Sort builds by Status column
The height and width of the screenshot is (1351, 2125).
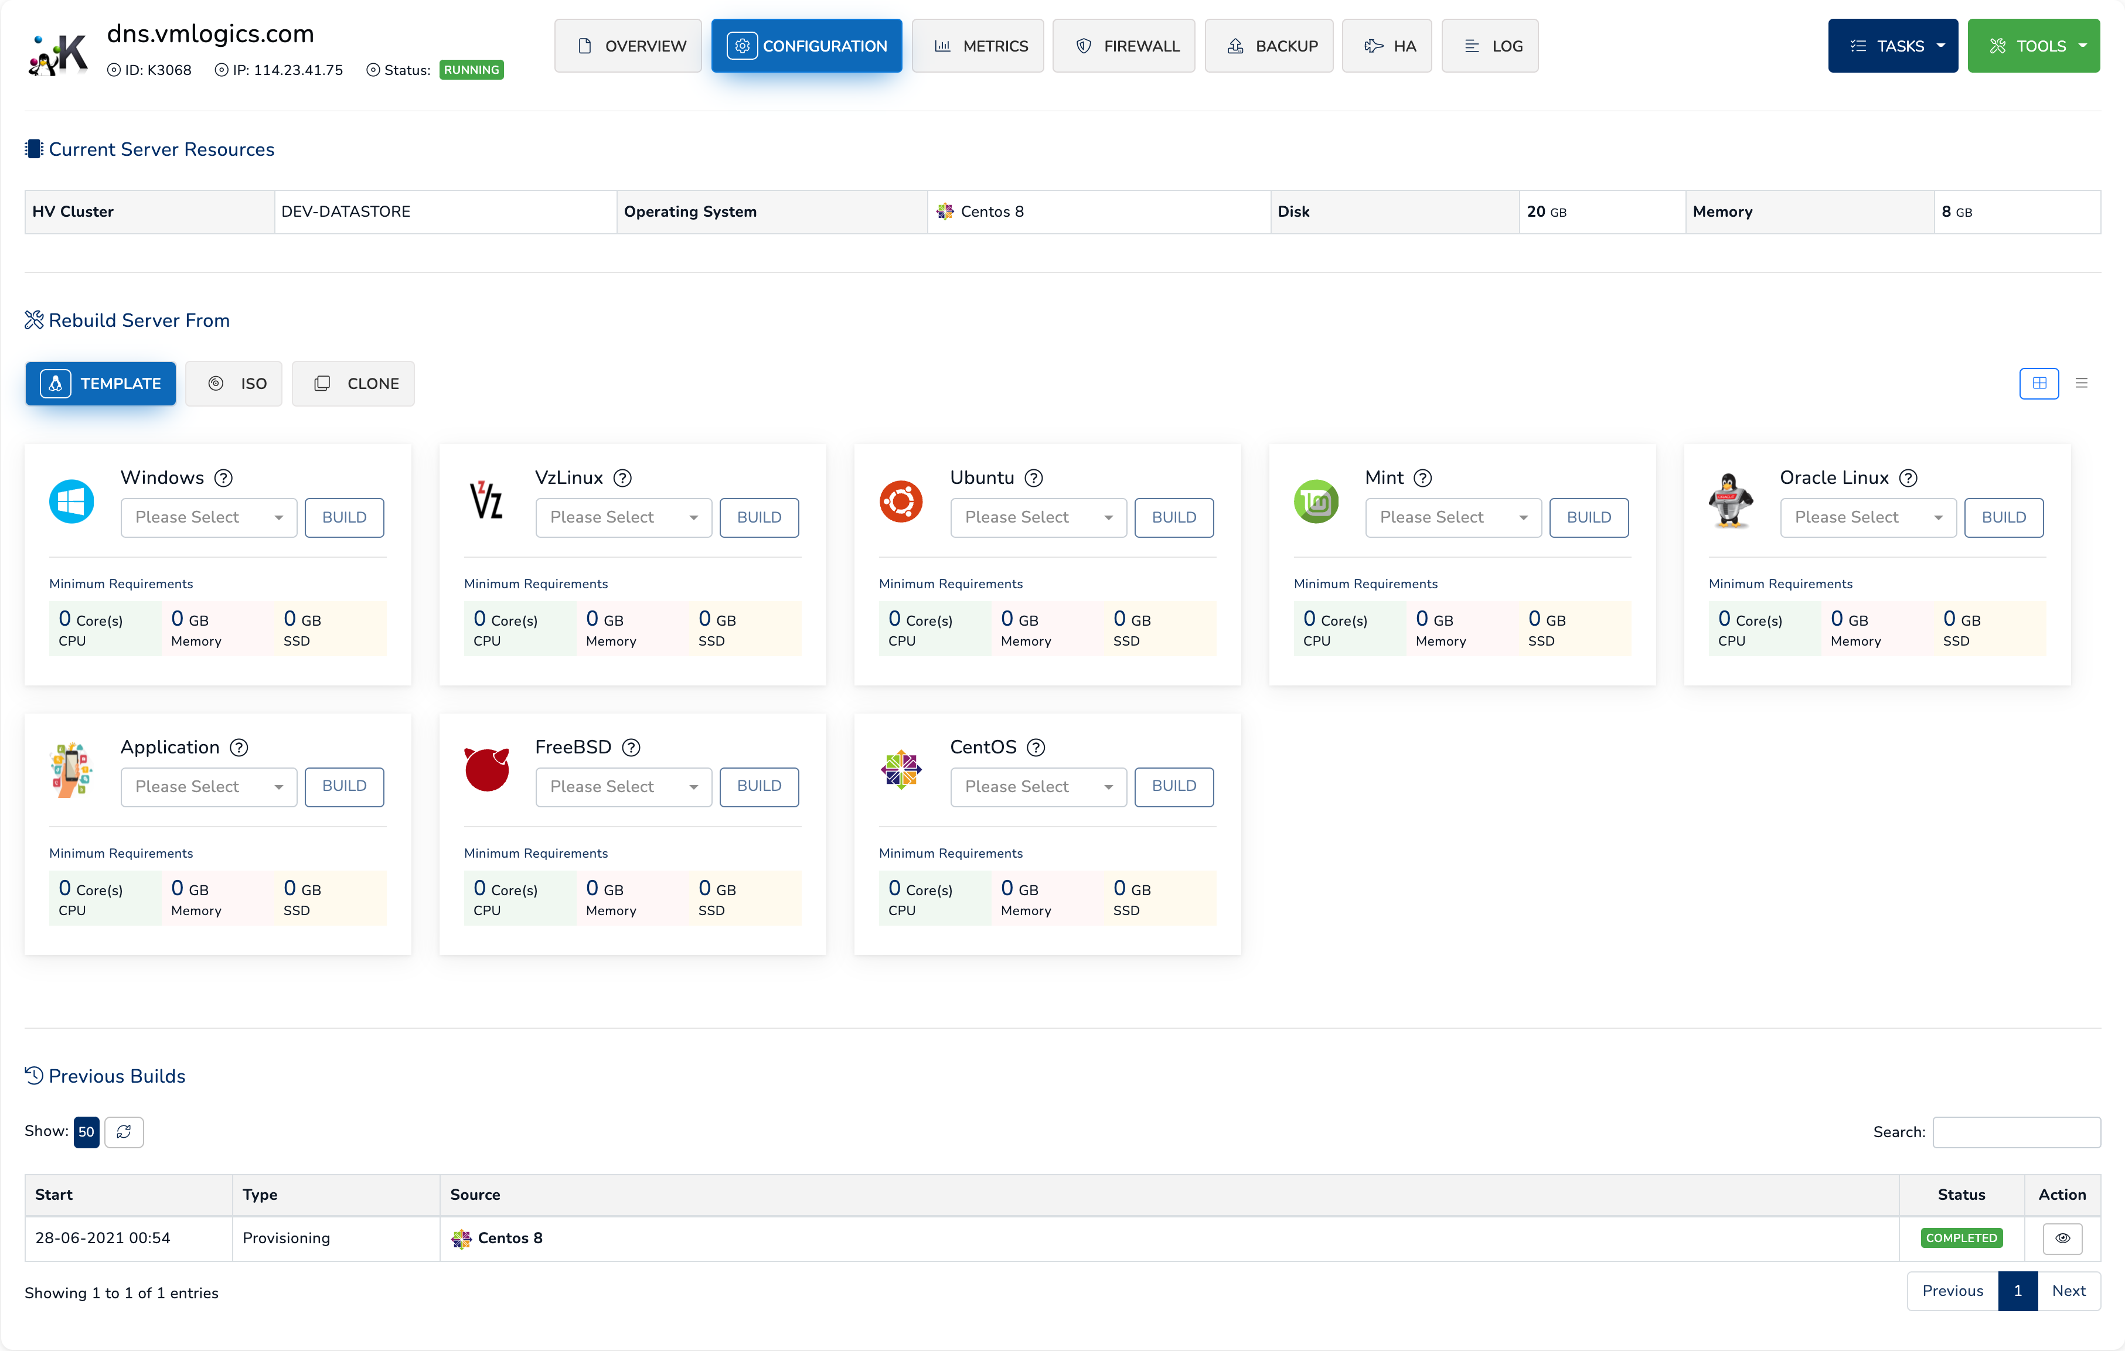[1961, 1195]
